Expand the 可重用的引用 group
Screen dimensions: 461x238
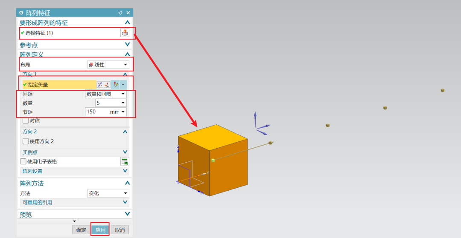[125, 202]
